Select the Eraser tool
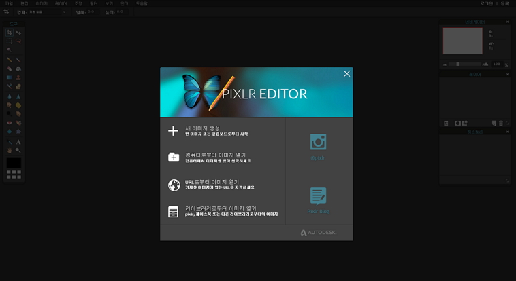The height and width of the screenshot is (281, 516). (10, 69)
